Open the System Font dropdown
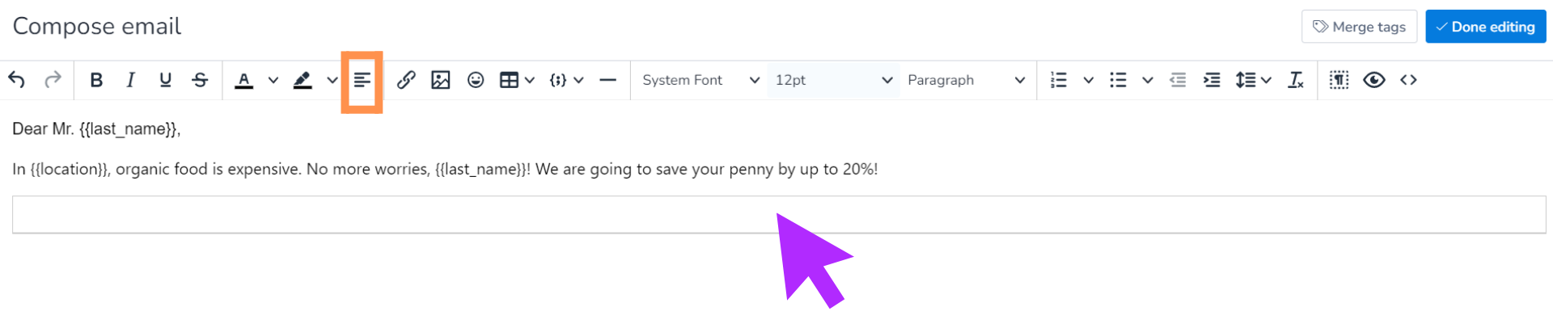The height and width of the screenshot is (324, 1553). 700,80
